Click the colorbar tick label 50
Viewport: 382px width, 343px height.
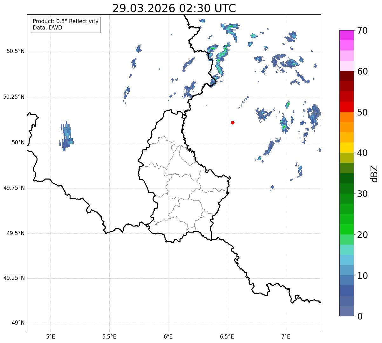click(362, 112)
